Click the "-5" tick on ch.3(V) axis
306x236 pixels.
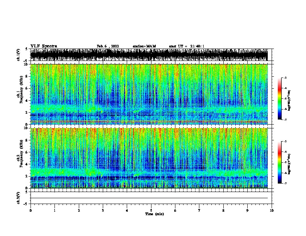[x=26, y=204]
